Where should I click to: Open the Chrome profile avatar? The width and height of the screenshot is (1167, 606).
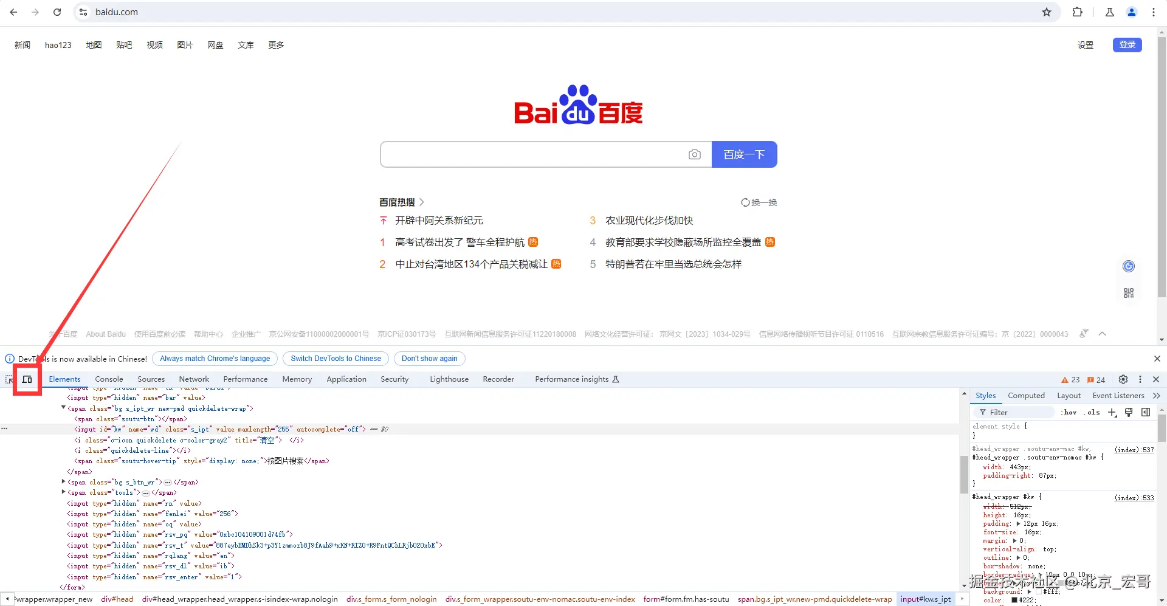tap(1132, 12)
